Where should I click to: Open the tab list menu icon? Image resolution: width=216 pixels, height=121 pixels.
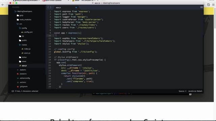(201, 7)
